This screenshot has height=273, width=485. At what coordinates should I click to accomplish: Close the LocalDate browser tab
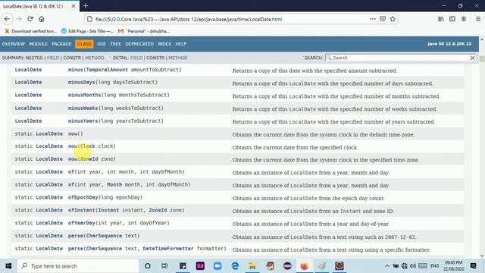(x=74, y=6)
